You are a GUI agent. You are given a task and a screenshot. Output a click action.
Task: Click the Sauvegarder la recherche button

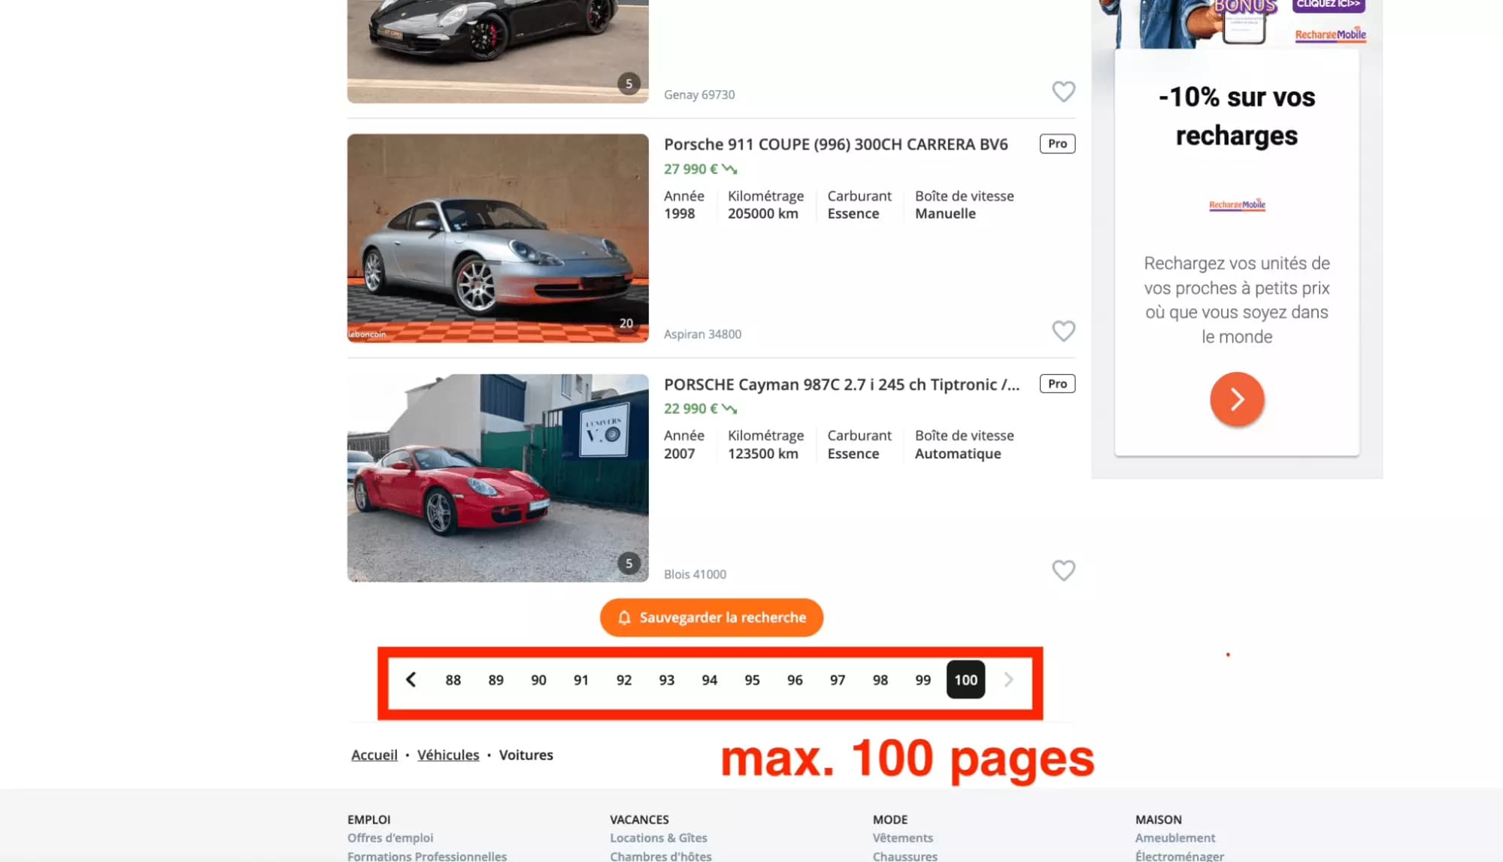point(711,617)
